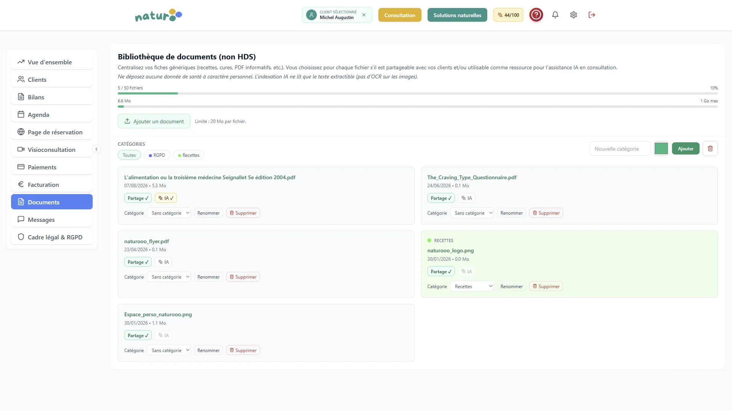Open notifications bell icon
732x411 pixels.
coord(555,15)
